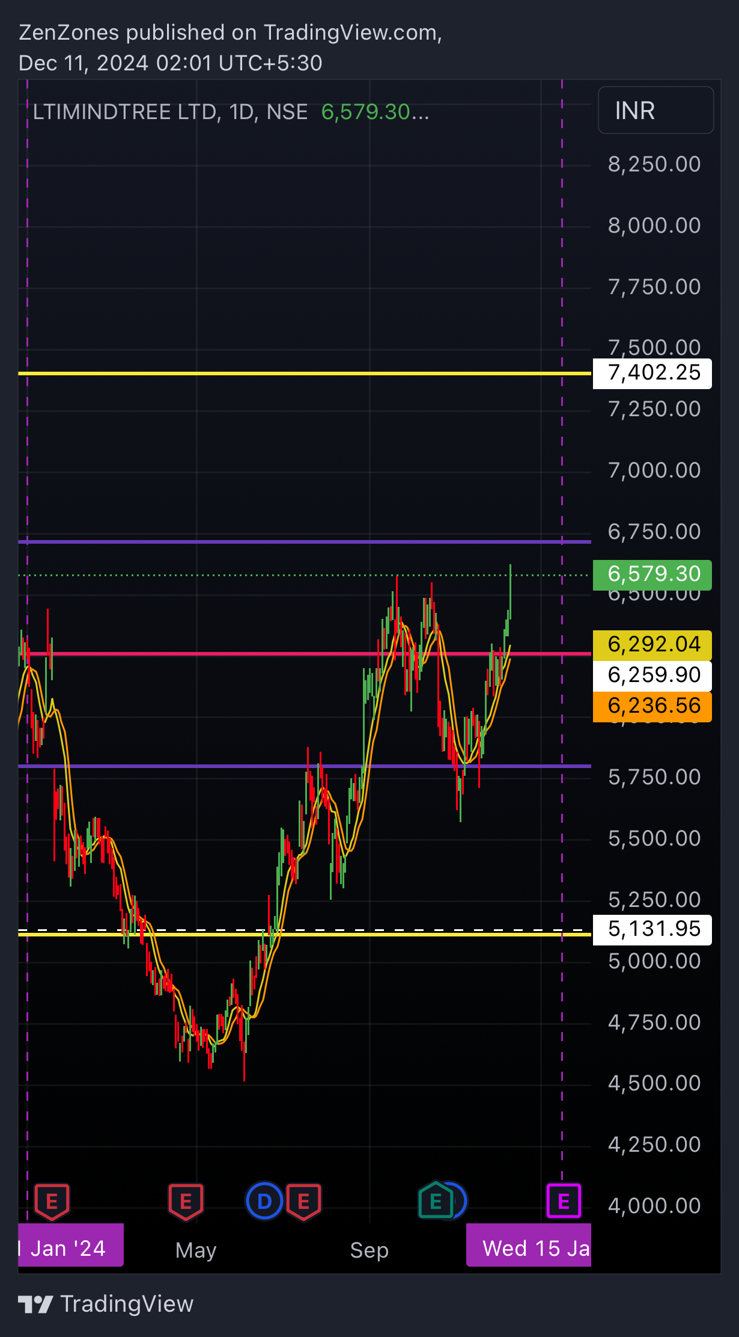Click the TradingView wordmark text at bottom
This screenshot has width=739, height=1337.
pyautogui.click(x=127, y=1304)
